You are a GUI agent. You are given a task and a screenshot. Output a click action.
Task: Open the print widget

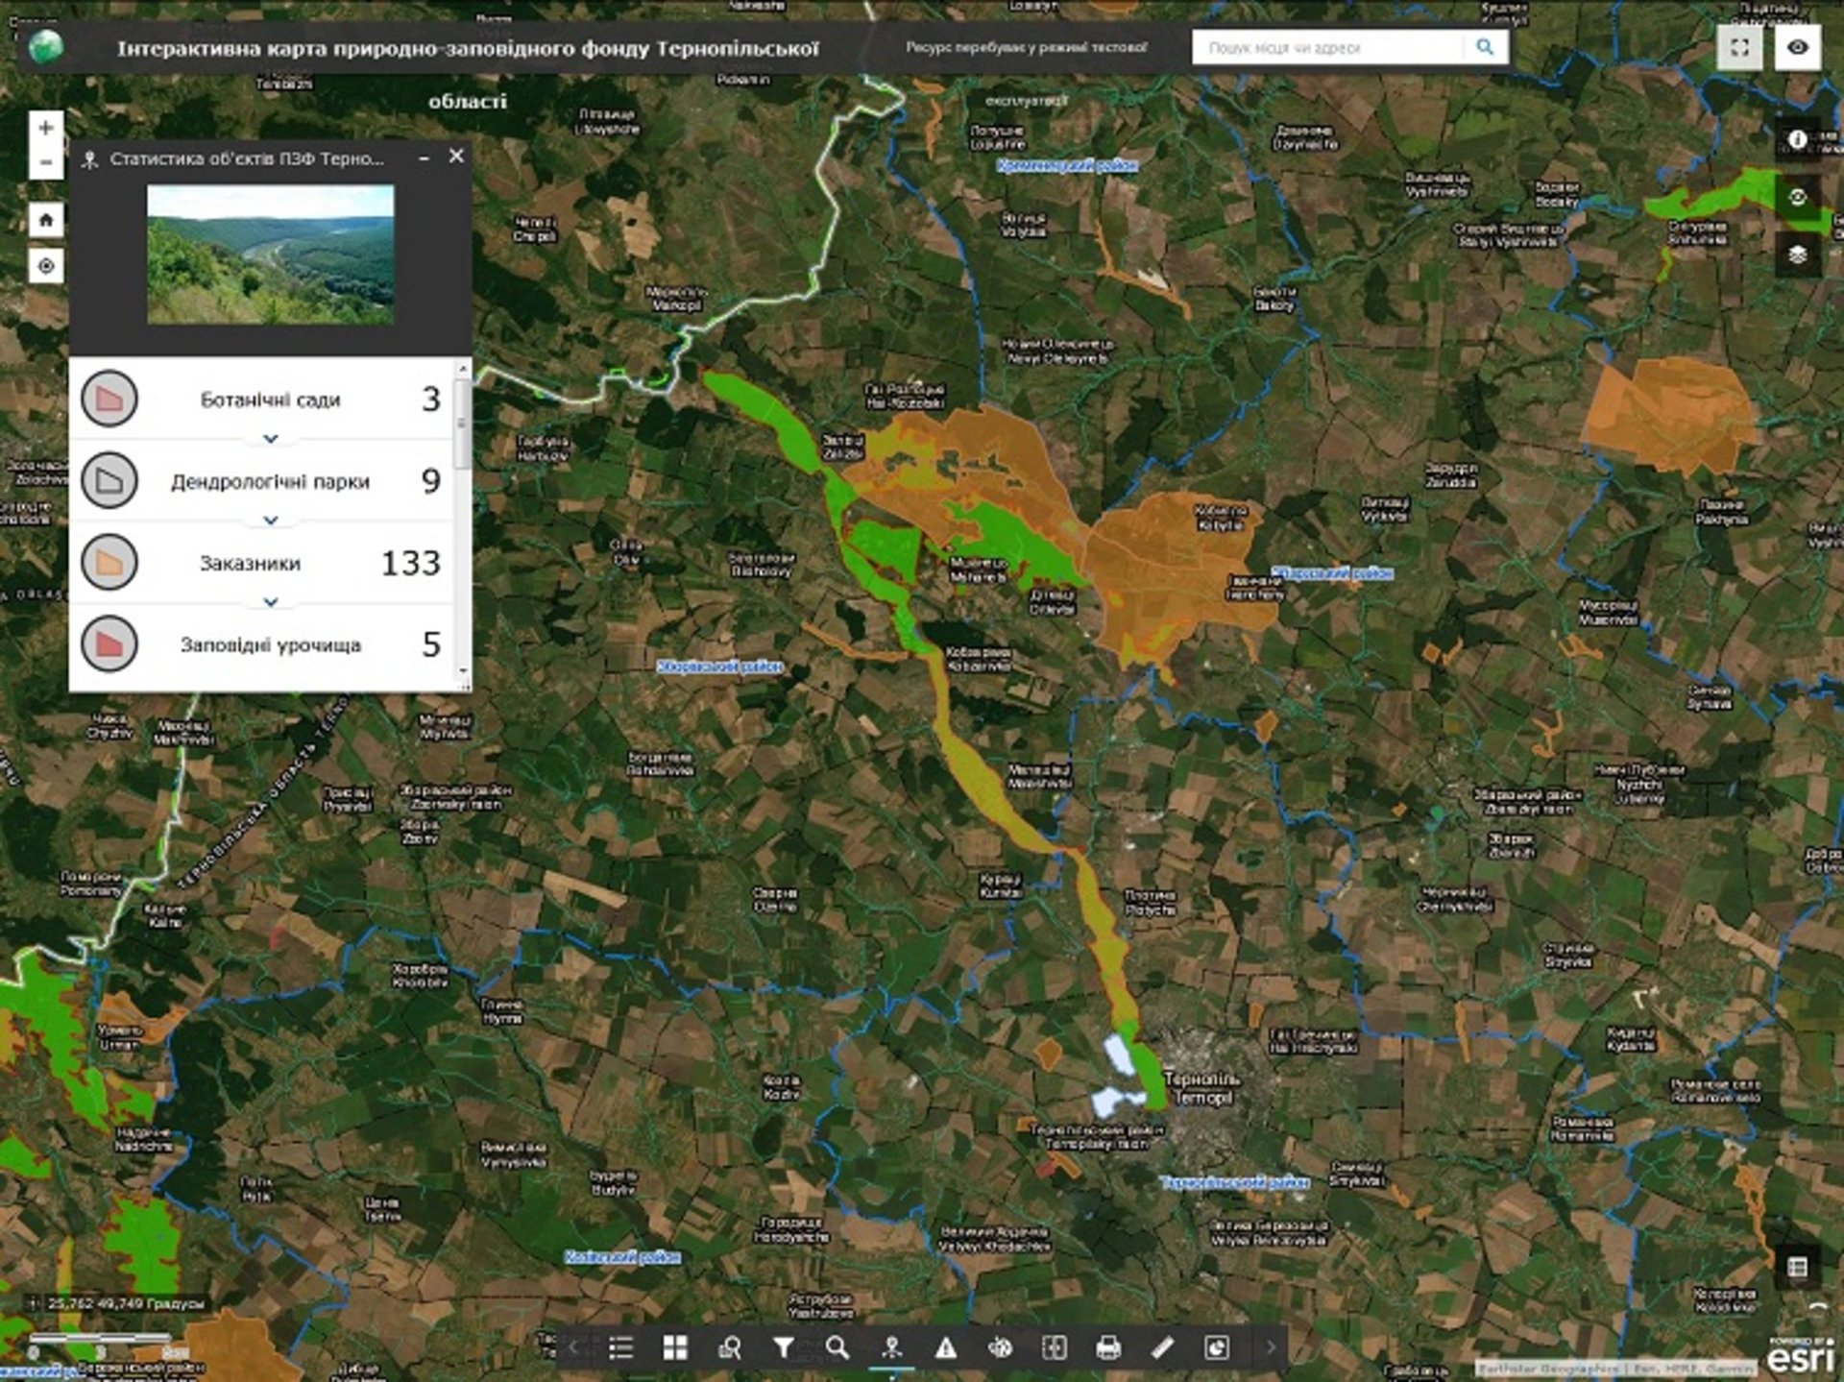[x=1108, y=1348]
